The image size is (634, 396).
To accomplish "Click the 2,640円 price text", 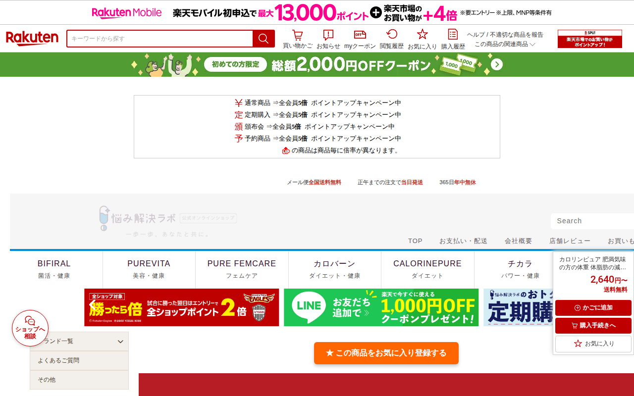I will click(x=609, y=280).
